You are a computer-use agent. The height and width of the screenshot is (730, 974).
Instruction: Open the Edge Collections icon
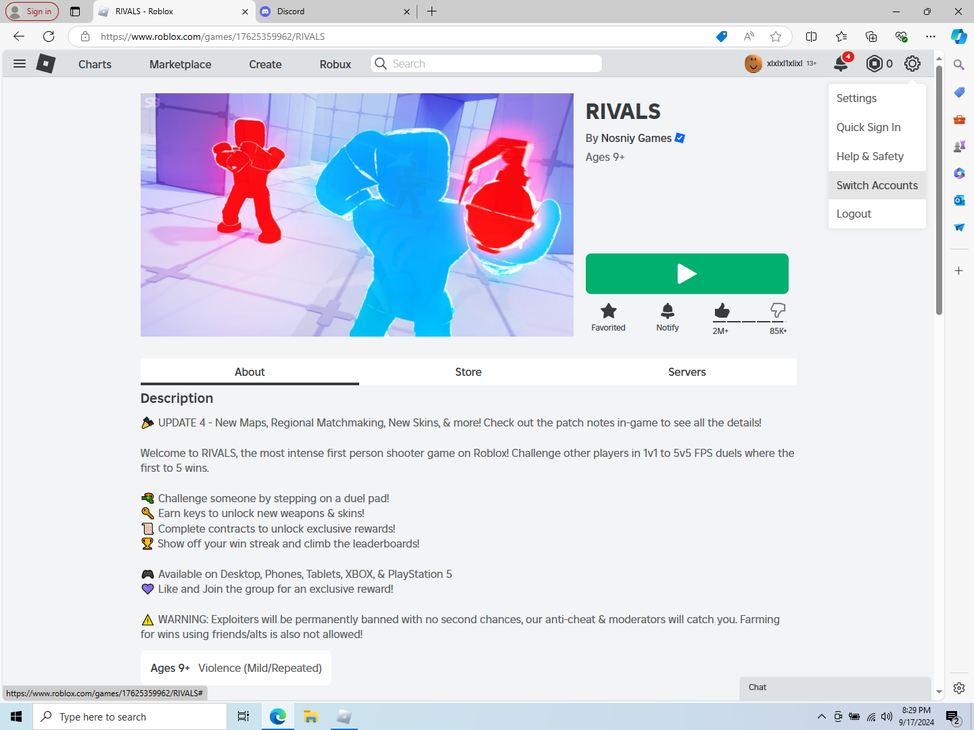871,36
